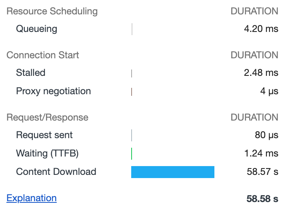Screen dimensions: 288x210
Task: Click DURATION header beside Resource Scheduling
Action: (x=254, y=11)
